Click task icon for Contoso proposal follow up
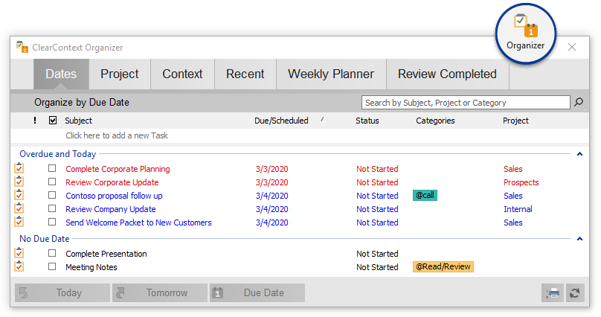The image size is (601, 317). [19, 195]
